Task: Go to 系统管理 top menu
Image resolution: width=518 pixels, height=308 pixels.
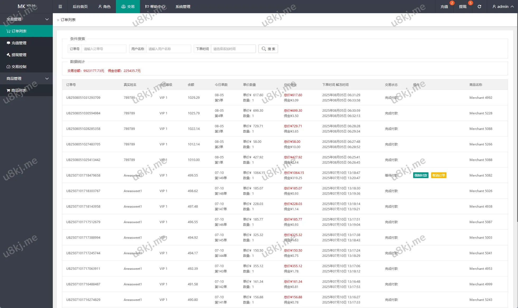Action: pyautogui.click(x=183, y=7)
